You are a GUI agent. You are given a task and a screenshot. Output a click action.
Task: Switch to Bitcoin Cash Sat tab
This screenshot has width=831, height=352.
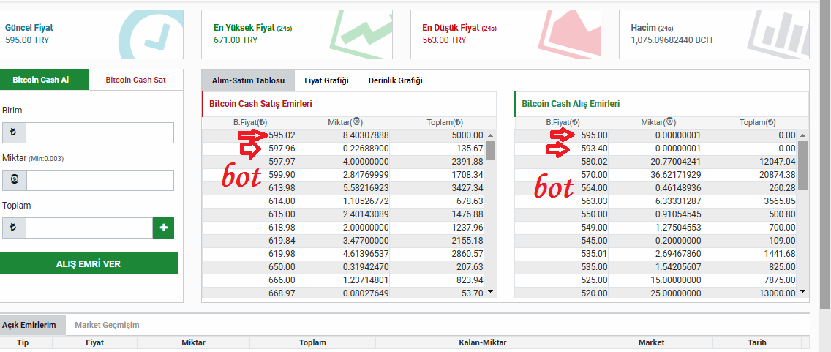tap(135, 80)
